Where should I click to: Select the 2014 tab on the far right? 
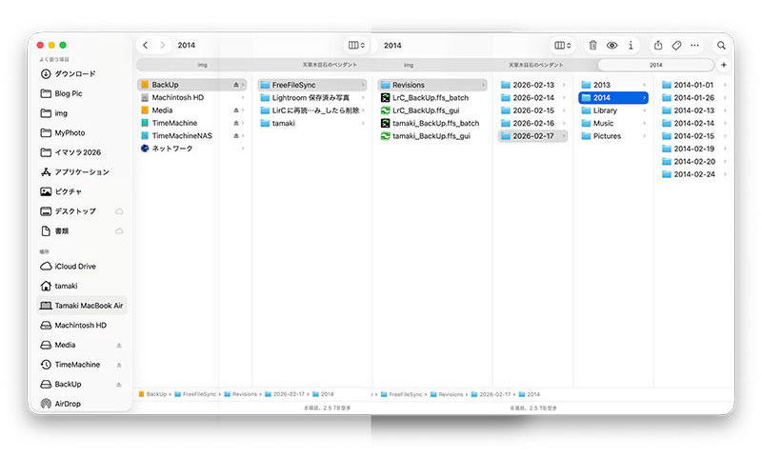655,65
